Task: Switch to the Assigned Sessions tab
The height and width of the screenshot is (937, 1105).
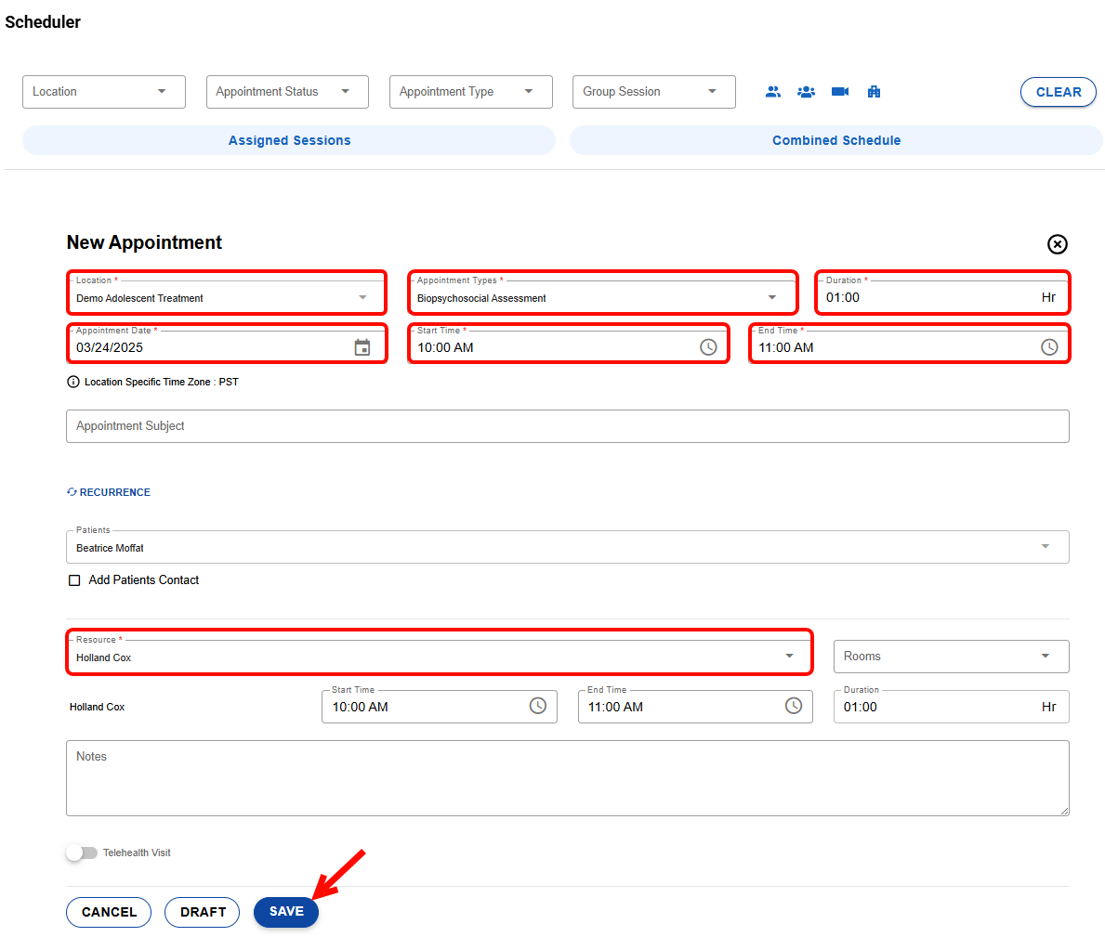Action: pyautogui.click(x=289, y=140)
